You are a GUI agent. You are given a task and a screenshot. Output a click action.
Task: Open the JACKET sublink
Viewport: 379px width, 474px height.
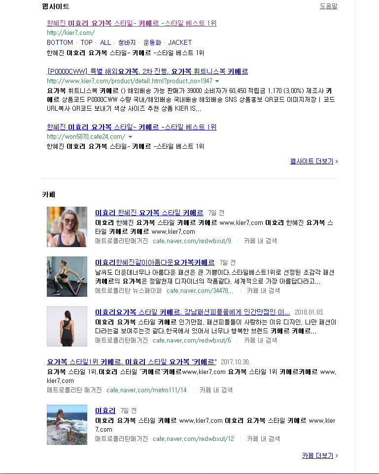(180, 42)
